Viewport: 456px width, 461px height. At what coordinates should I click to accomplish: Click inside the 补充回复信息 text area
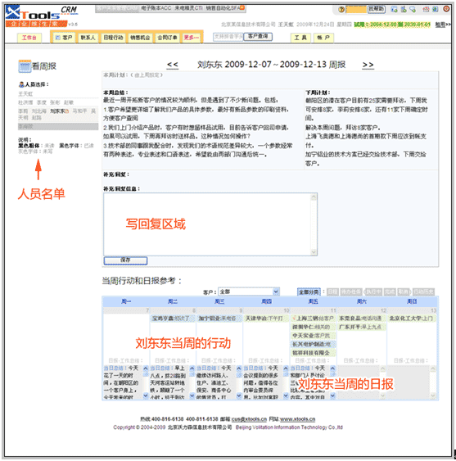(x=207, y=224)
